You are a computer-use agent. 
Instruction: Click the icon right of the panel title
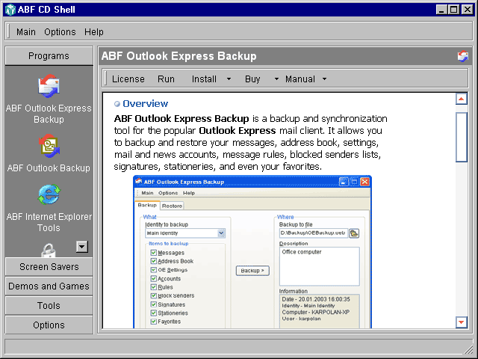pyautogui.click(x=463, y=56)
